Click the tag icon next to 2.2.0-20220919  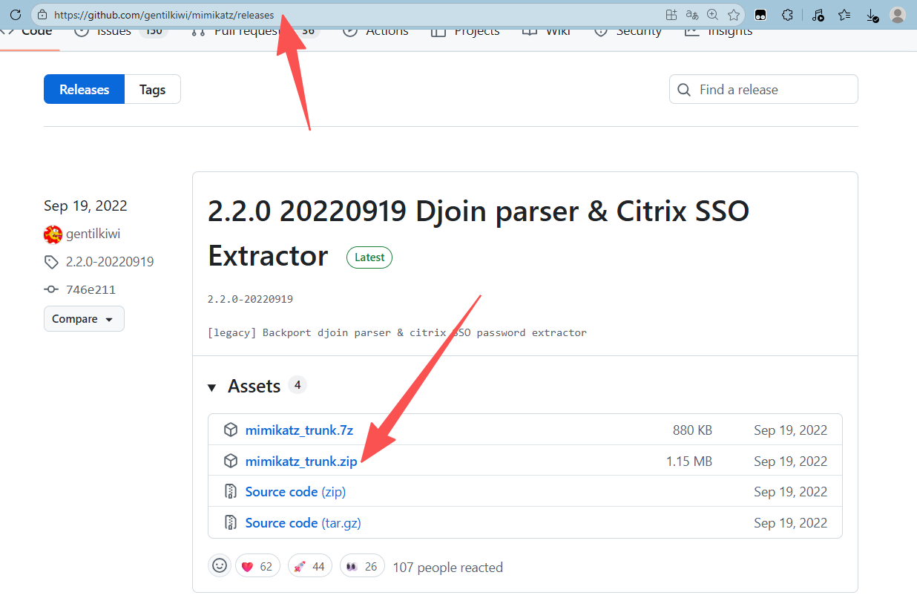(51, 262)
